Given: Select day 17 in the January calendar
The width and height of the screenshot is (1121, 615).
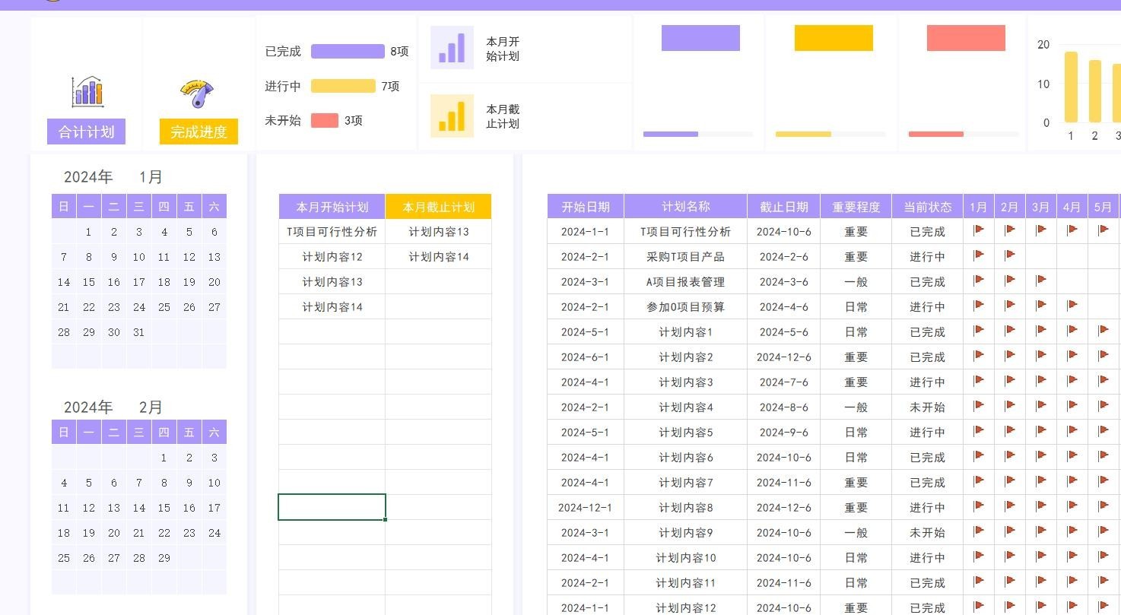Looking at the screenshot, I should click(x=138, y=282).
